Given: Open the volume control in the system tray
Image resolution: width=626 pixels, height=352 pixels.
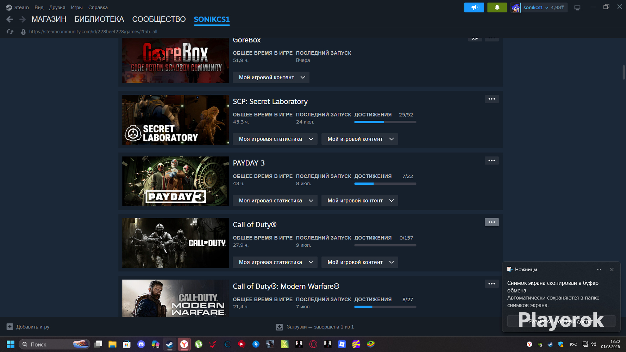Looking at the screenshot, I should [594, 344].
